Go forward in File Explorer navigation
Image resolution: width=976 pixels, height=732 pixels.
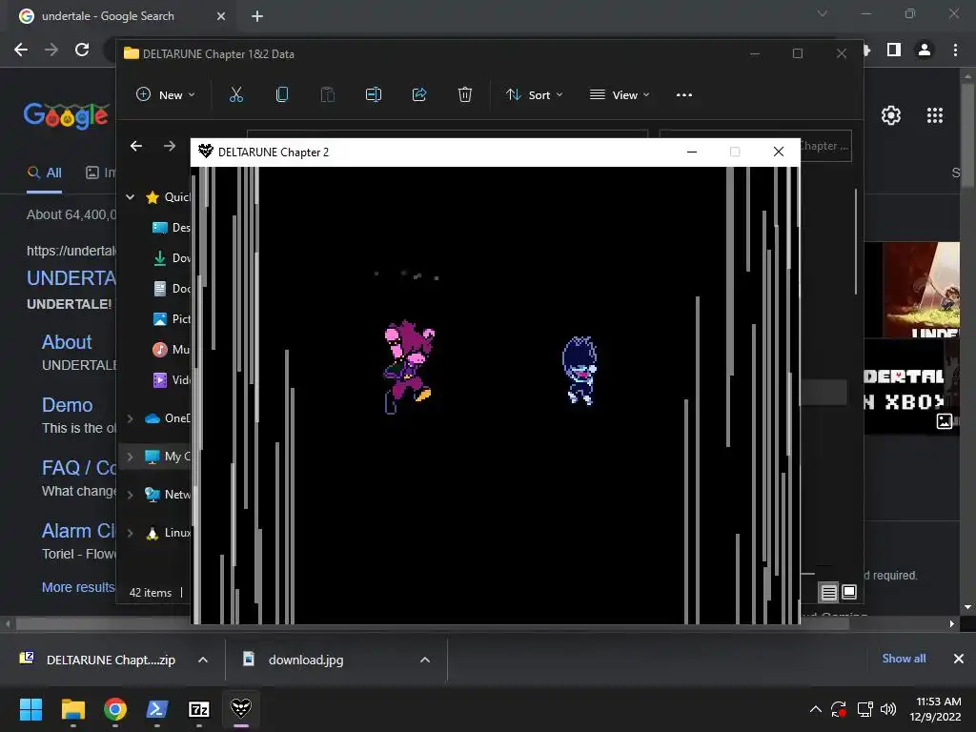click(170, 146)
